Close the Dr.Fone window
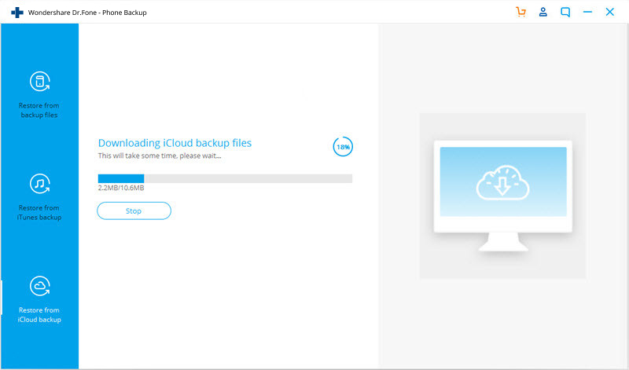This screenshot has width=629, height=370. pyautogui.click(x=610, y=12)
